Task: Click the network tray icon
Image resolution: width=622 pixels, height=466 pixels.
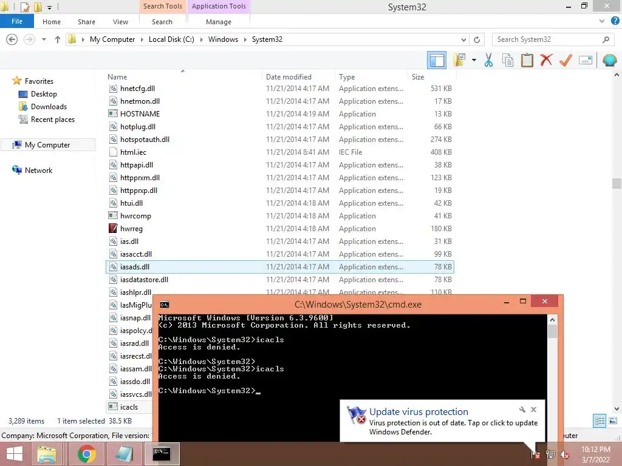Action: pyautogui.click(x=550, y=454)
